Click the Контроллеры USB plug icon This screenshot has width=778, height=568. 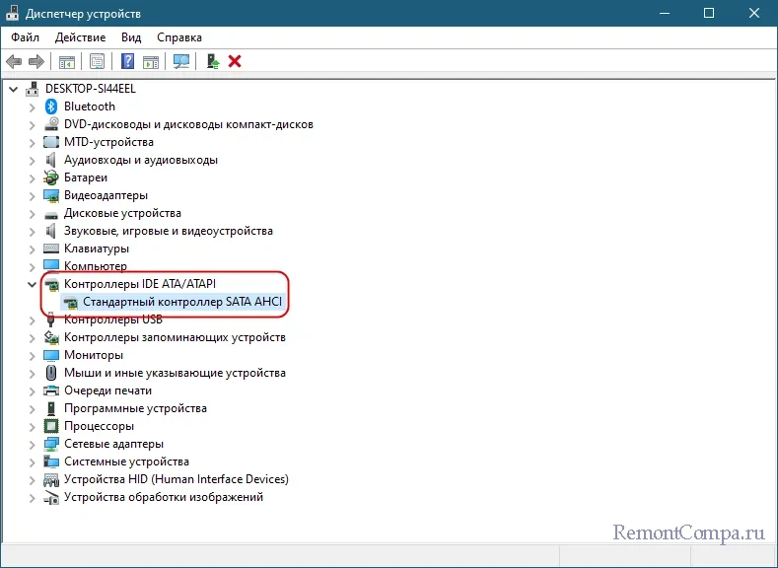point(51,319)
